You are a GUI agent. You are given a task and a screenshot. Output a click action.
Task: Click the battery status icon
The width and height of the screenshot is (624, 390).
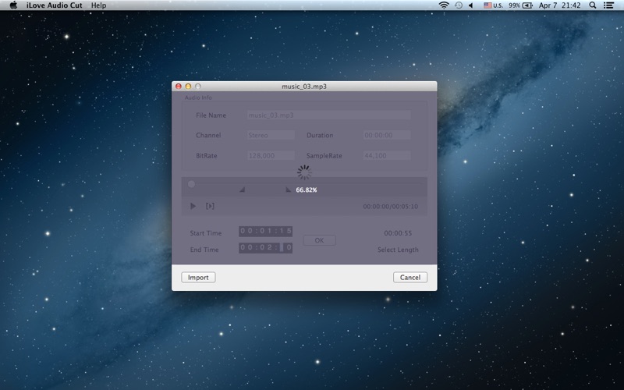(528, 5)
